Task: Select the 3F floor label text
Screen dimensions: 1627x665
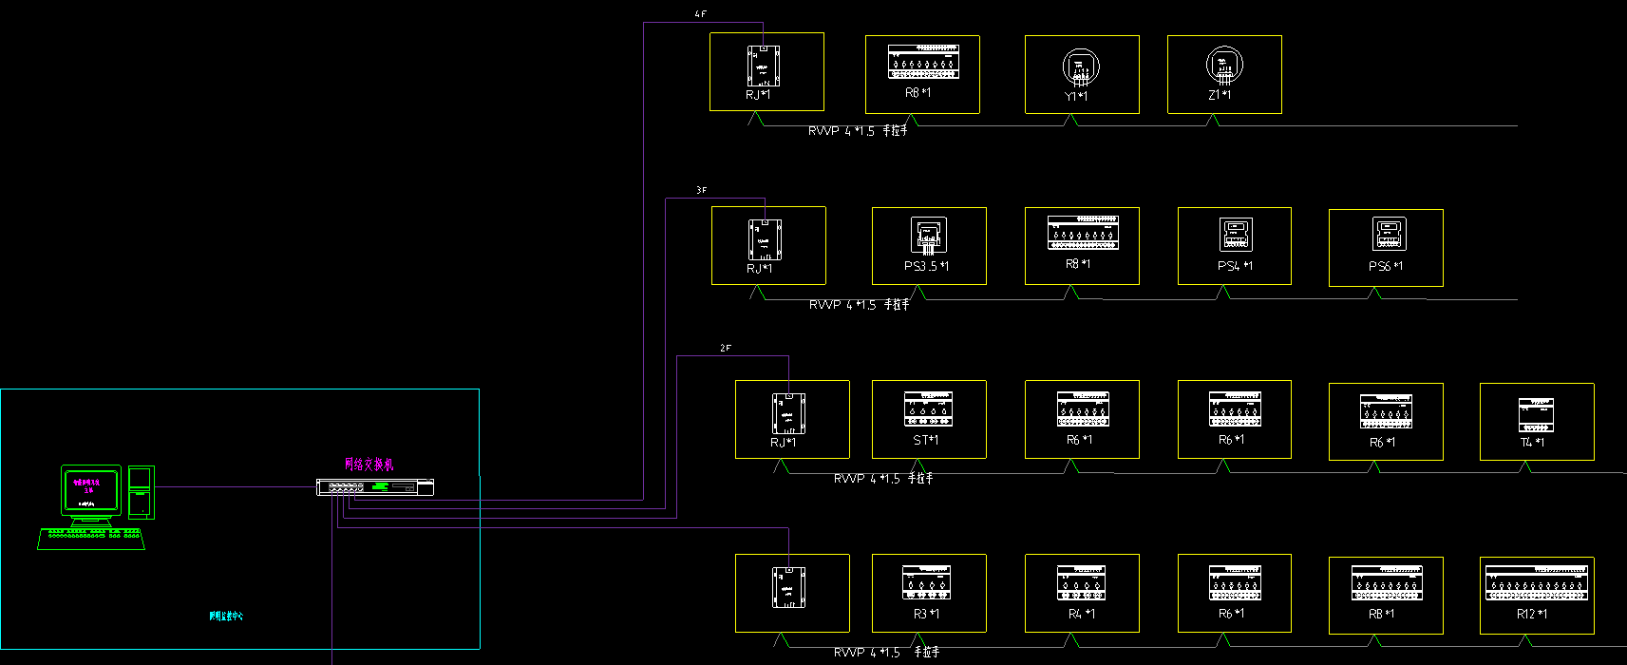Action: (701, 190)
